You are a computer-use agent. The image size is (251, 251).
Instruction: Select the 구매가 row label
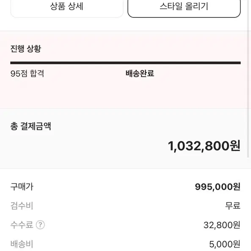click(22, 187)
